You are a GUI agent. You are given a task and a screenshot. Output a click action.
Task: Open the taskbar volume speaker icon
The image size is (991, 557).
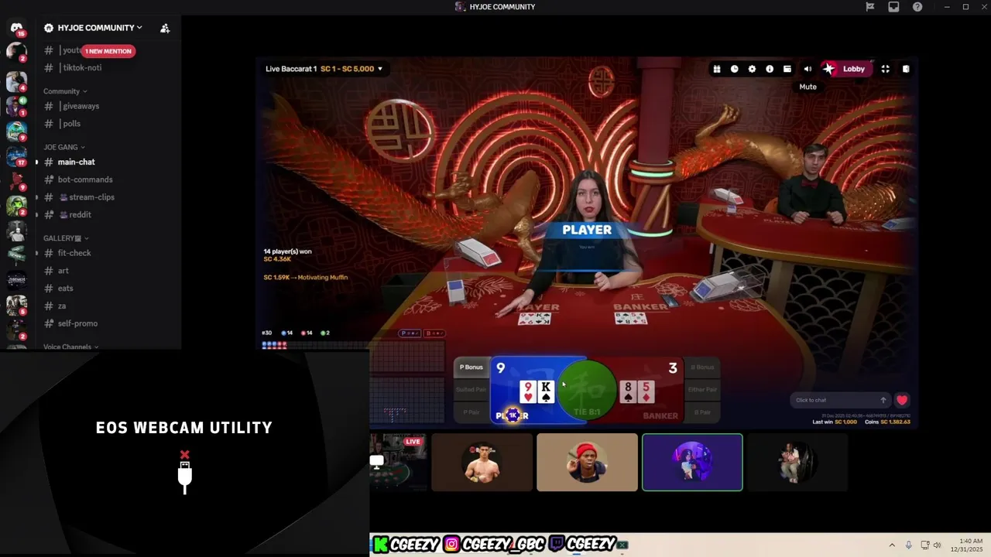click(x=937, y=545)
